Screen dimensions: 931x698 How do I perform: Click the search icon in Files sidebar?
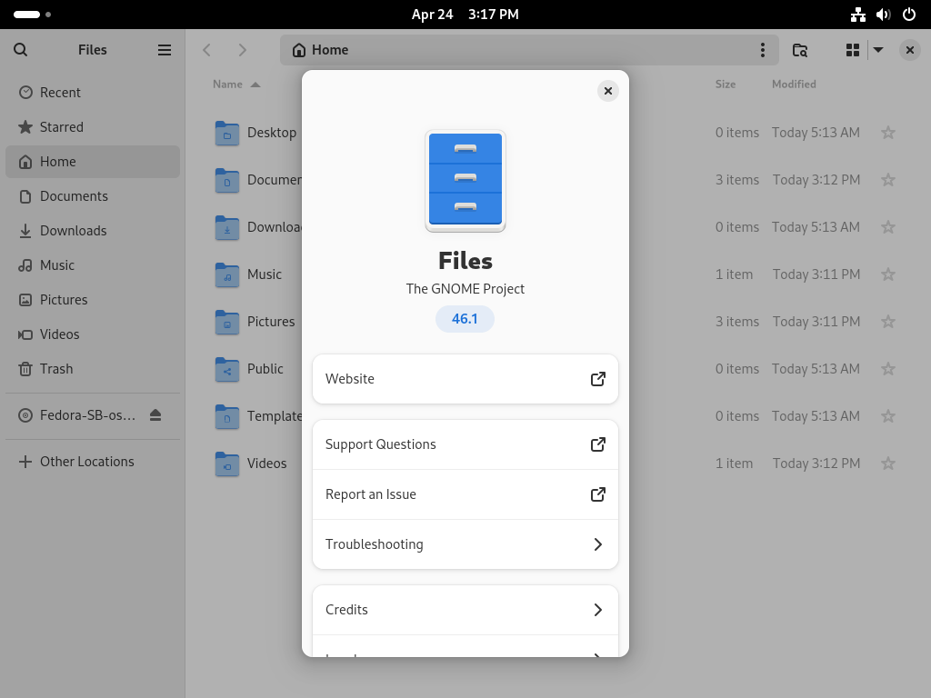click(x=20, y=50)
